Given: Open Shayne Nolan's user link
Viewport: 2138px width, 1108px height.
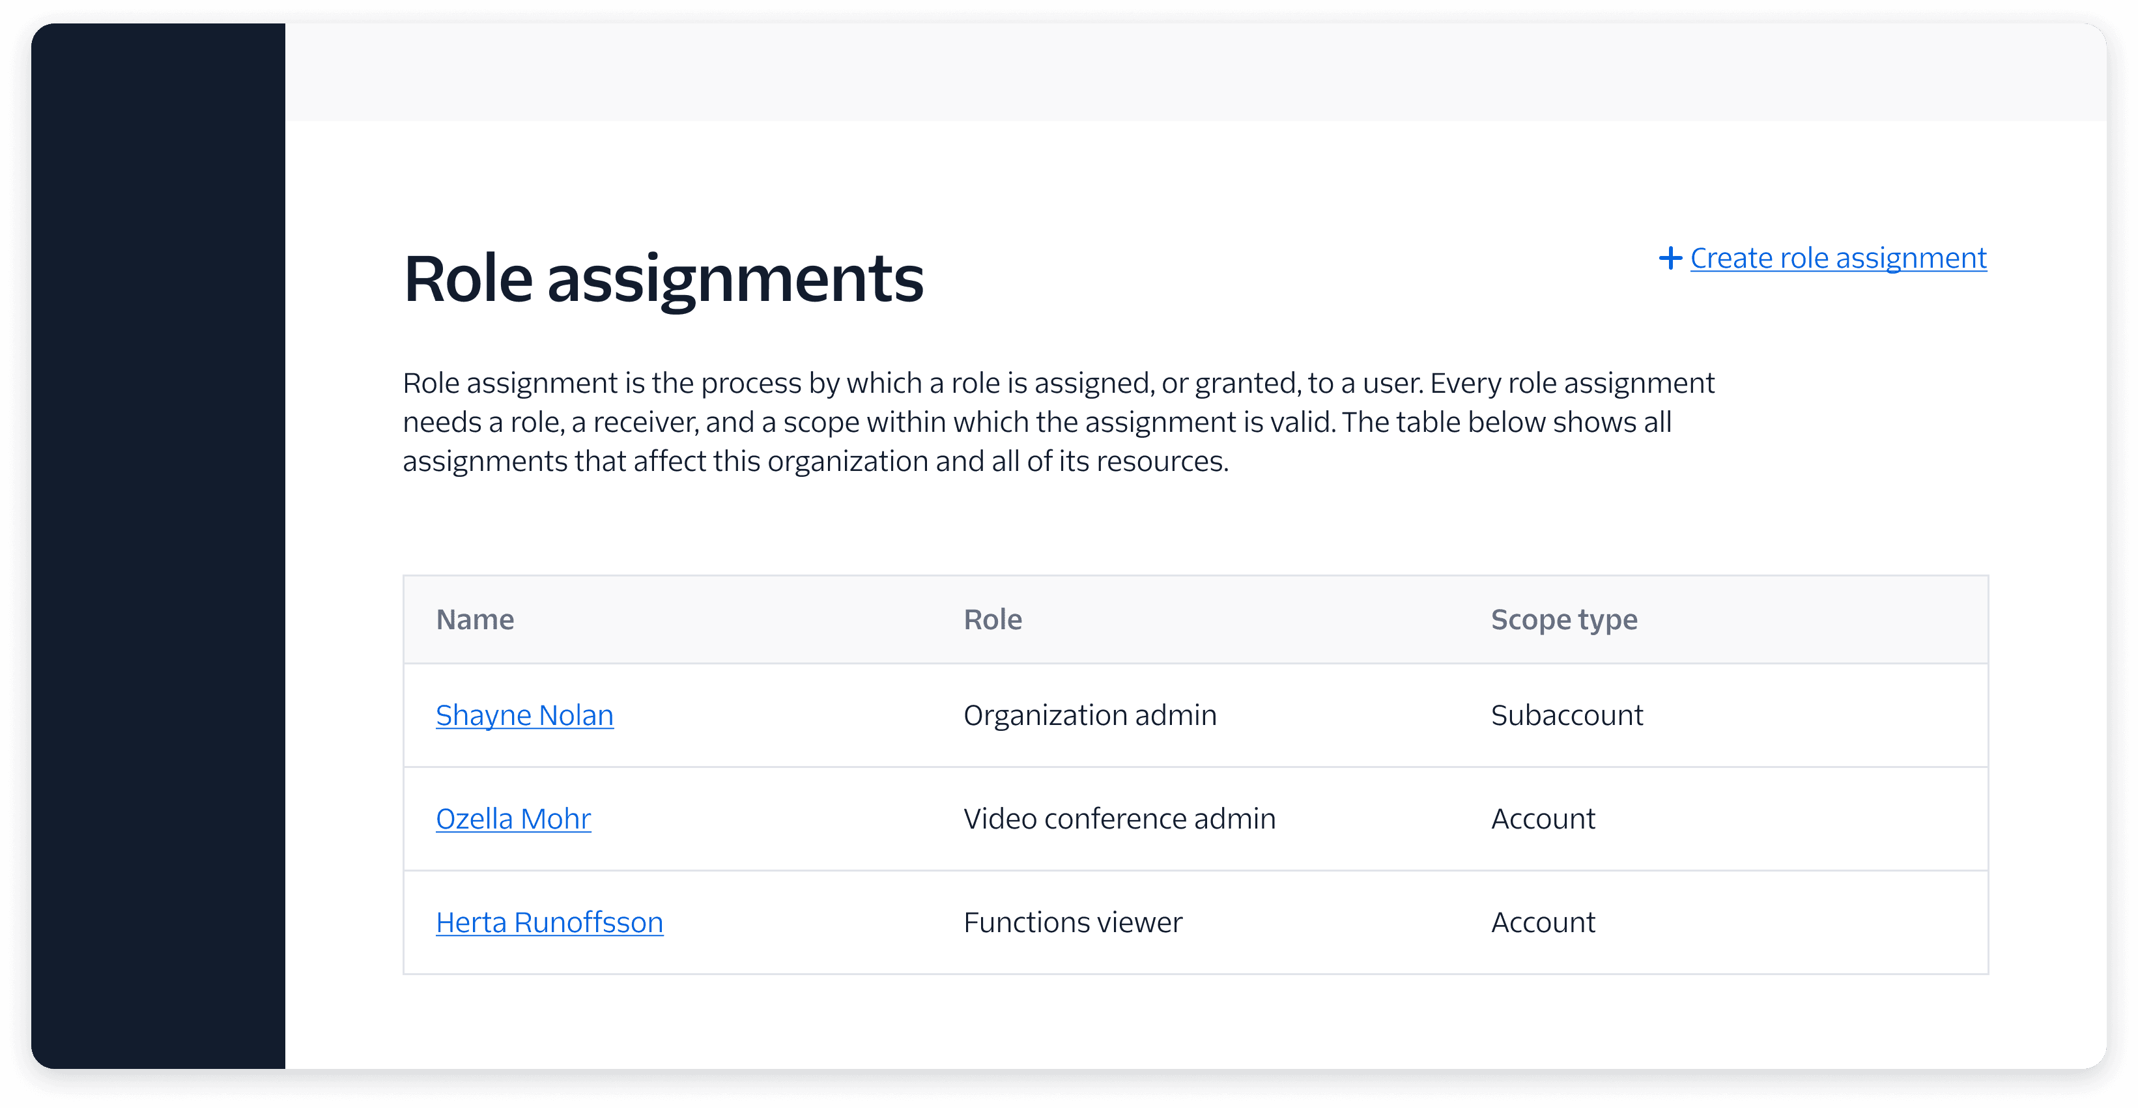Looking at the screenshot, I should pyautogui.click(x=524, y=715).
